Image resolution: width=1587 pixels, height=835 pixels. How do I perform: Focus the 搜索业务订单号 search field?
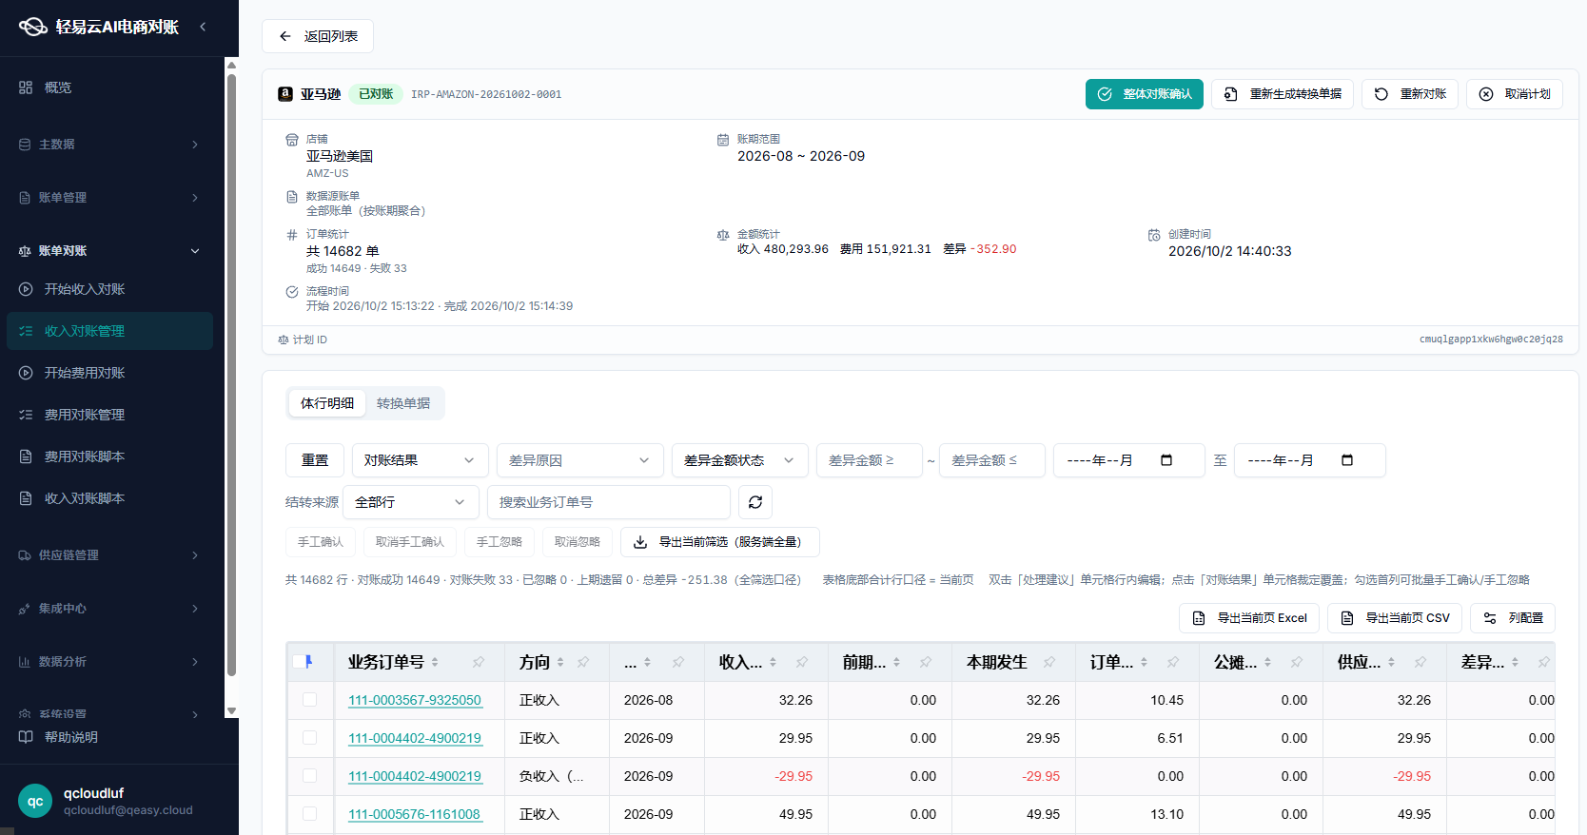coord(609,502)
